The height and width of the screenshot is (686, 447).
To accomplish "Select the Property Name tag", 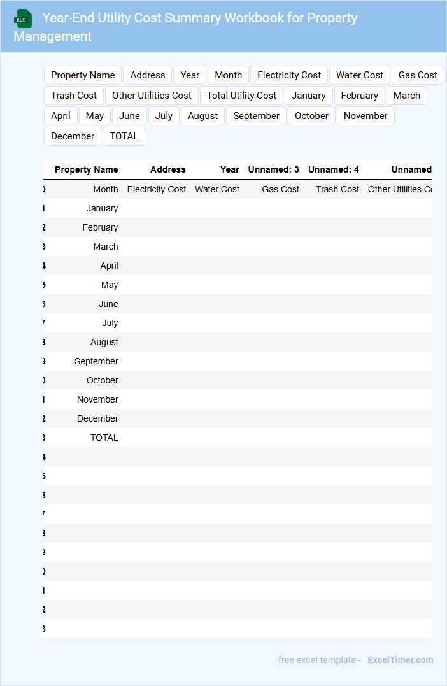I will (x=83, y=75).
